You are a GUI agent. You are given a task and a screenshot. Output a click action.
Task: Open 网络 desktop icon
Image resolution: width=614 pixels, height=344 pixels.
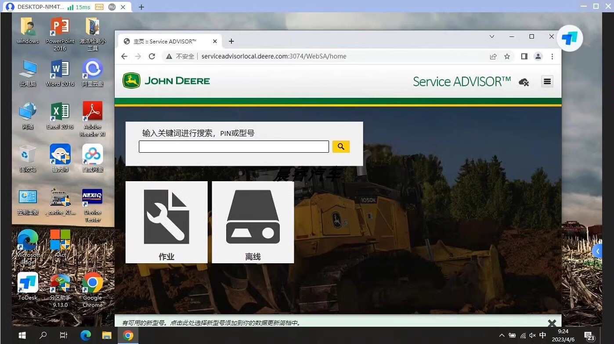tap(28, 116)
